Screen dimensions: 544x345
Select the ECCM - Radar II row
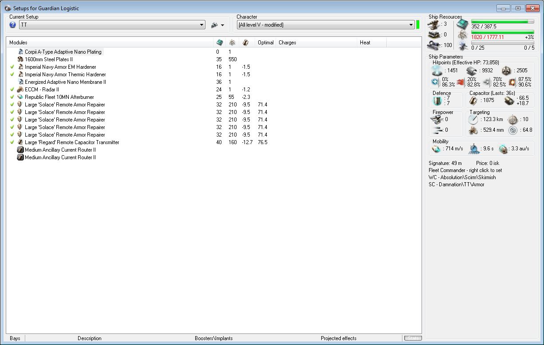(214, 90)
